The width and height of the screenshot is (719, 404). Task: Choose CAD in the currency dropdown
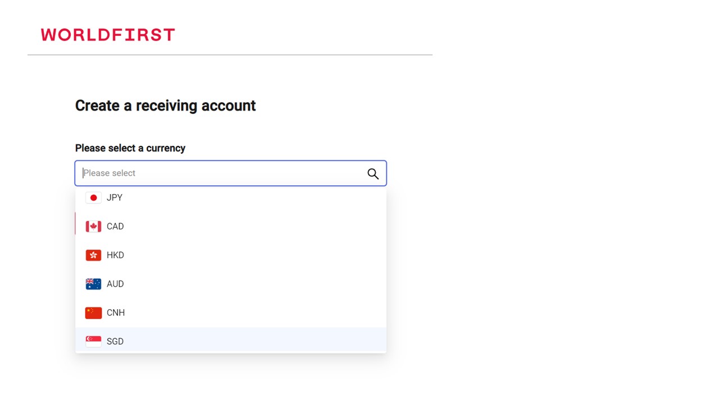[x=115, y=226]
